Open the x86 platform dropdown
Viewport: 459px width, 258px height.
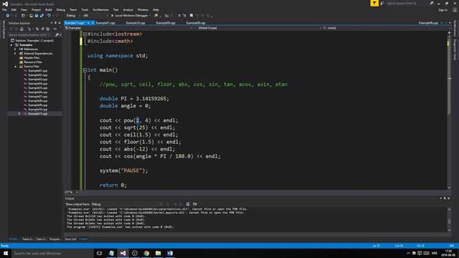pyautogui.click(x=95, y=15)
